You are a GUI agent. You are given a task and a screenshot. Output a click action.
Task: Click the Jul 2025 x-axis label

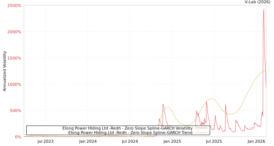coord(214,142)
